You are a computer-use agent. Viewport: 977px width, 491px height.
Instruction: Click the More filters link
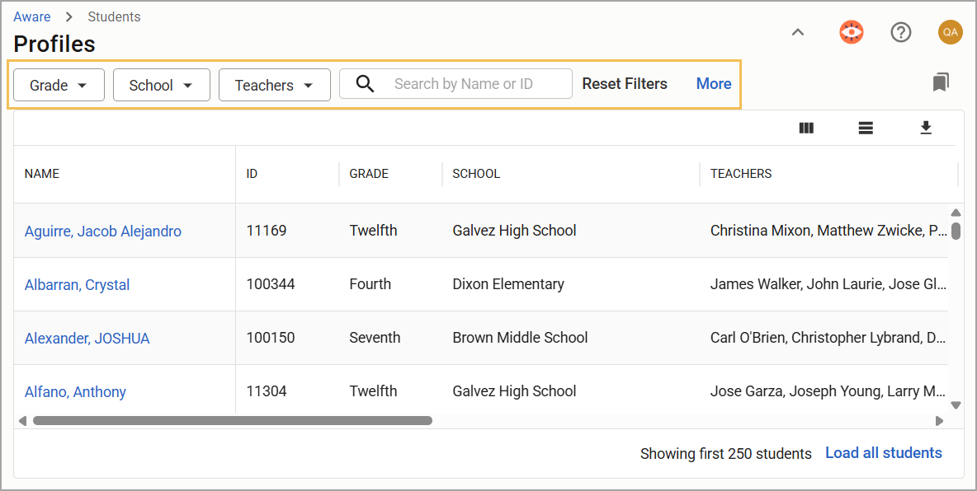click(714, 83)
